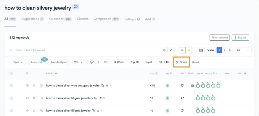
Task: Open the Filters button
Action: [181, 62]
